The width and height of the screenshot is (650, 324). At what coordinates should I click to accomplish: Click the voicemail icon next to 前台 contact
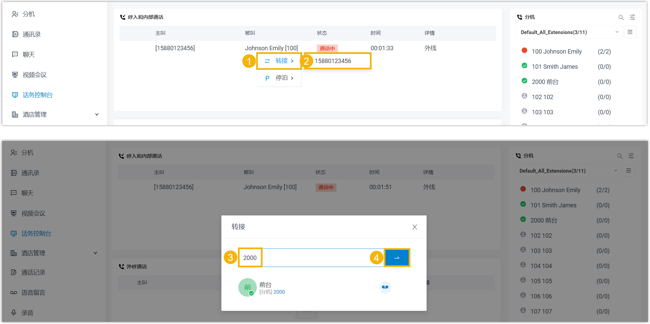point(385,287)
